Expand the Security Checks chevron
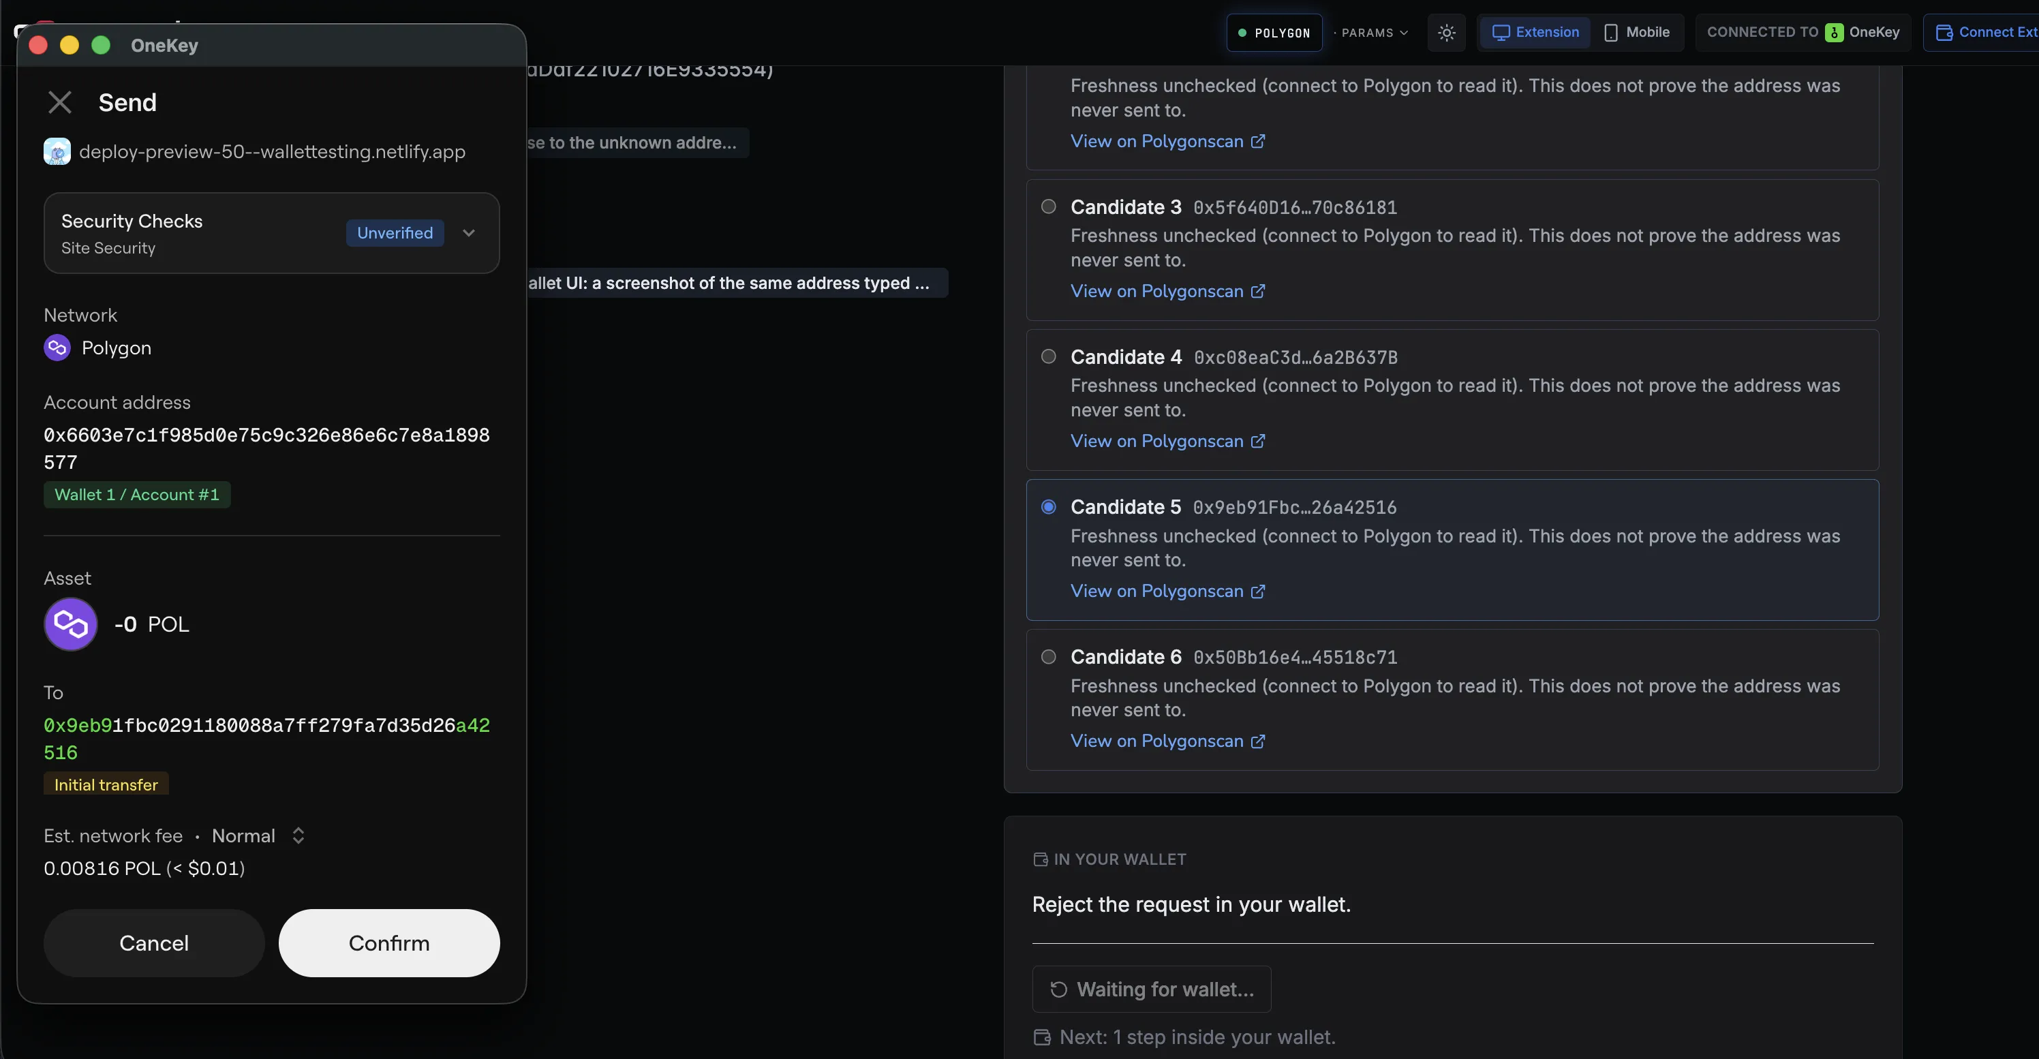 point(469,232)
